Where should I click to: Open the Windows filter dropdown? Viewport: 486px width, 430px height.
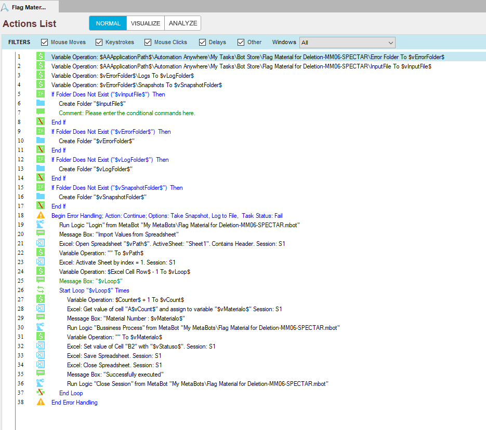click(x=347, y=43)
